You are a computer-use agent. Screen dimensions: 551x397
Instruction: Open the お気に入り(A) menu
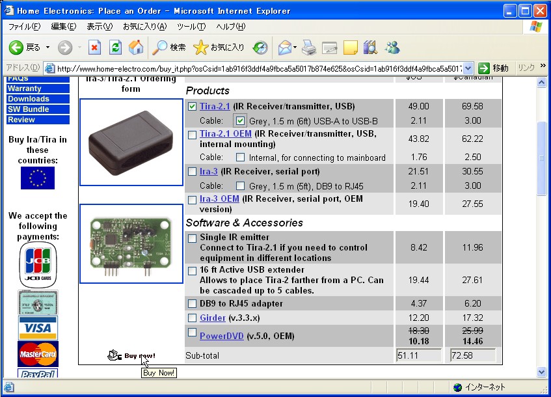[x=145, y=27]
